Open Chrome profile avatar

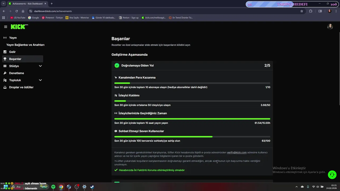point(330,11)
